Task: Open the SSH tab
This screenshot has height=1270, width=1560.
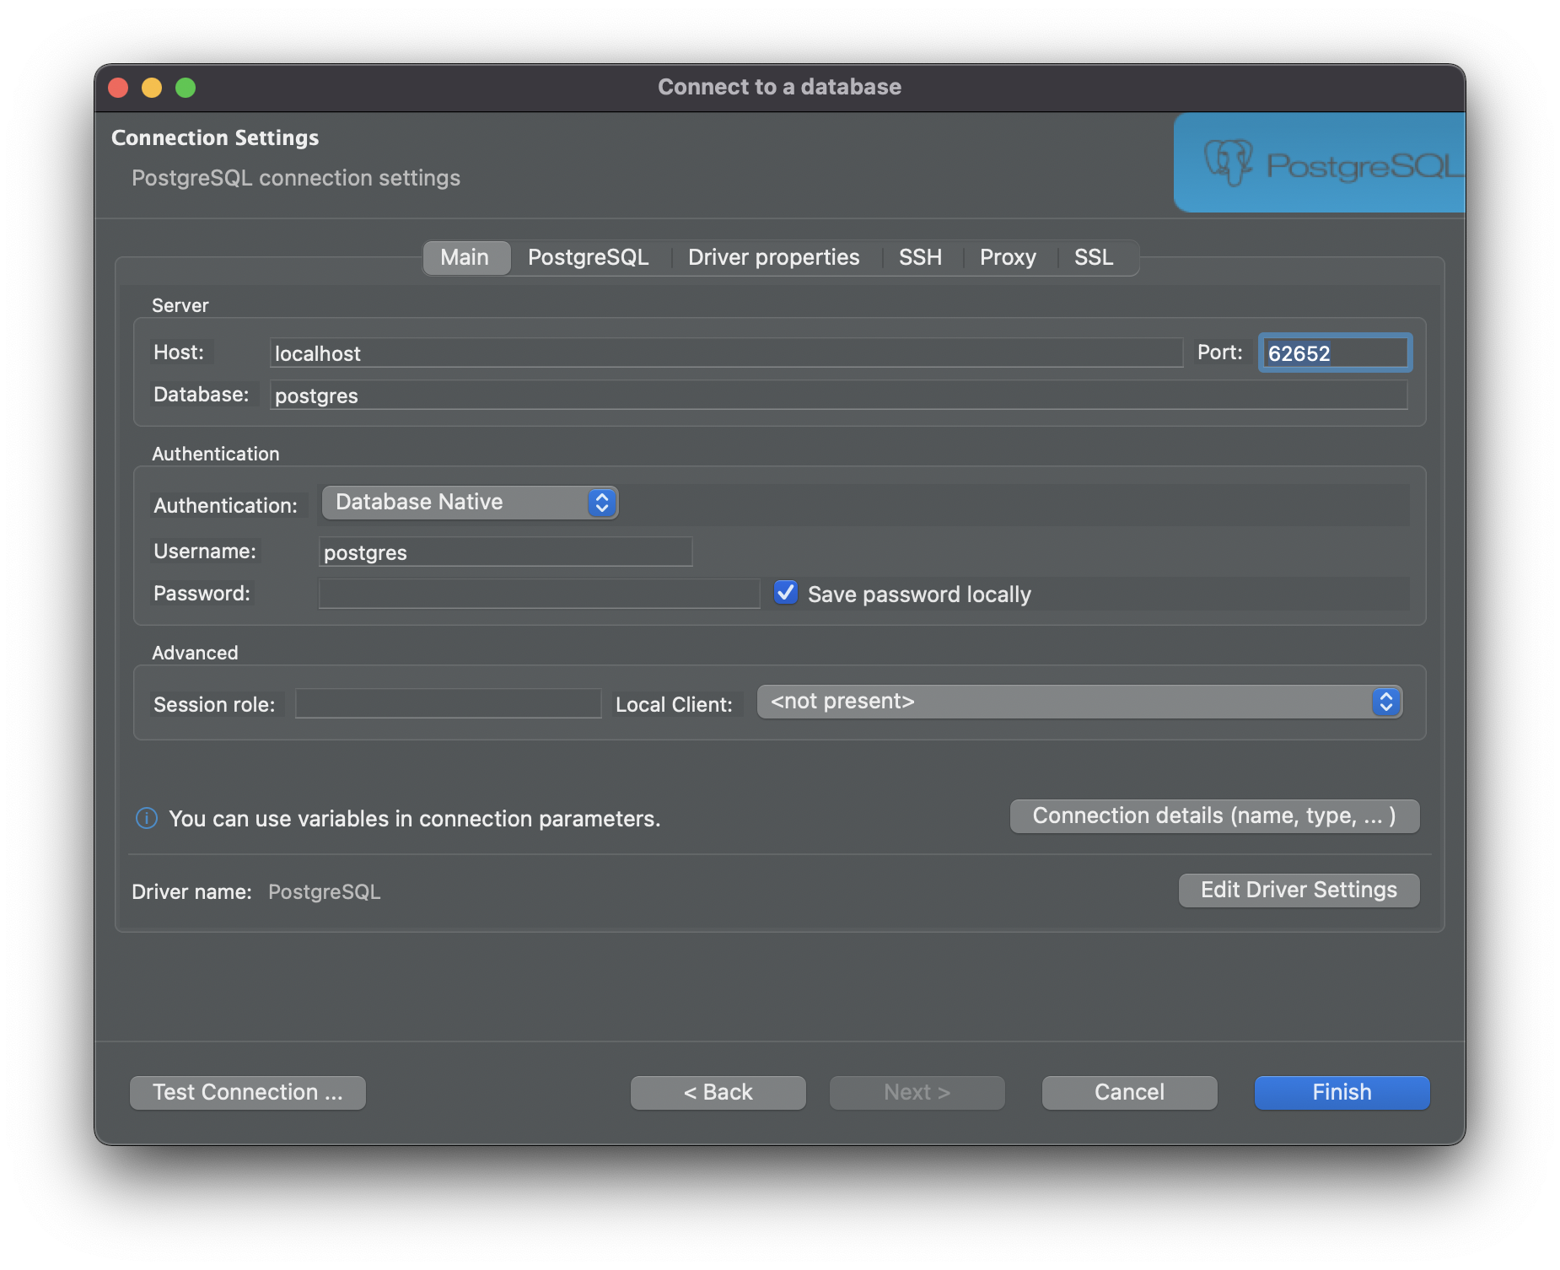Action: click(919, 257)
